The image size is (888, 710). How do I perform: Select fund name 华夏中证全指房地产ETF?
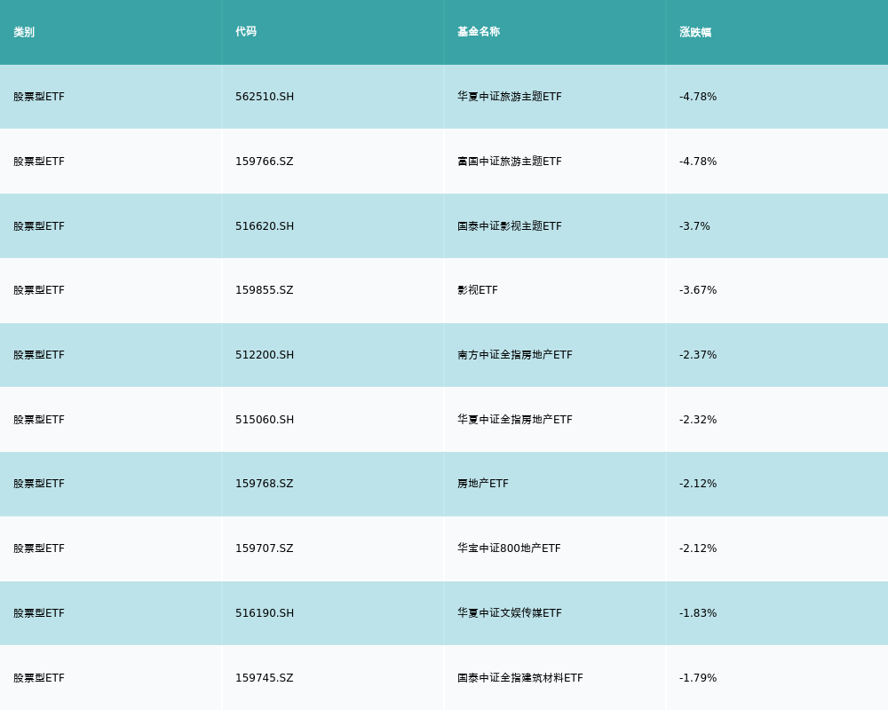(515, 420)
